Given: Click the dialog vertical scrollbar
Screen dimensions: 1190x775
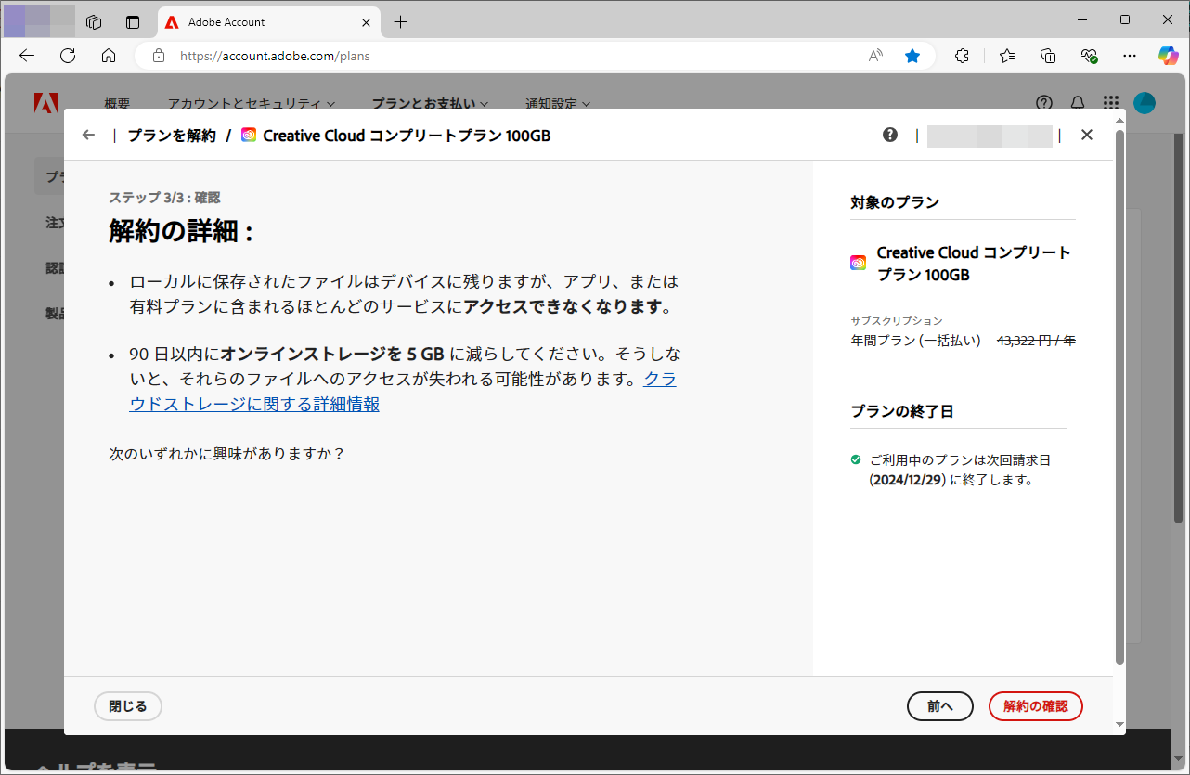Looking at the screenshot, I should pyautogui.click(x=1119, y=399).
